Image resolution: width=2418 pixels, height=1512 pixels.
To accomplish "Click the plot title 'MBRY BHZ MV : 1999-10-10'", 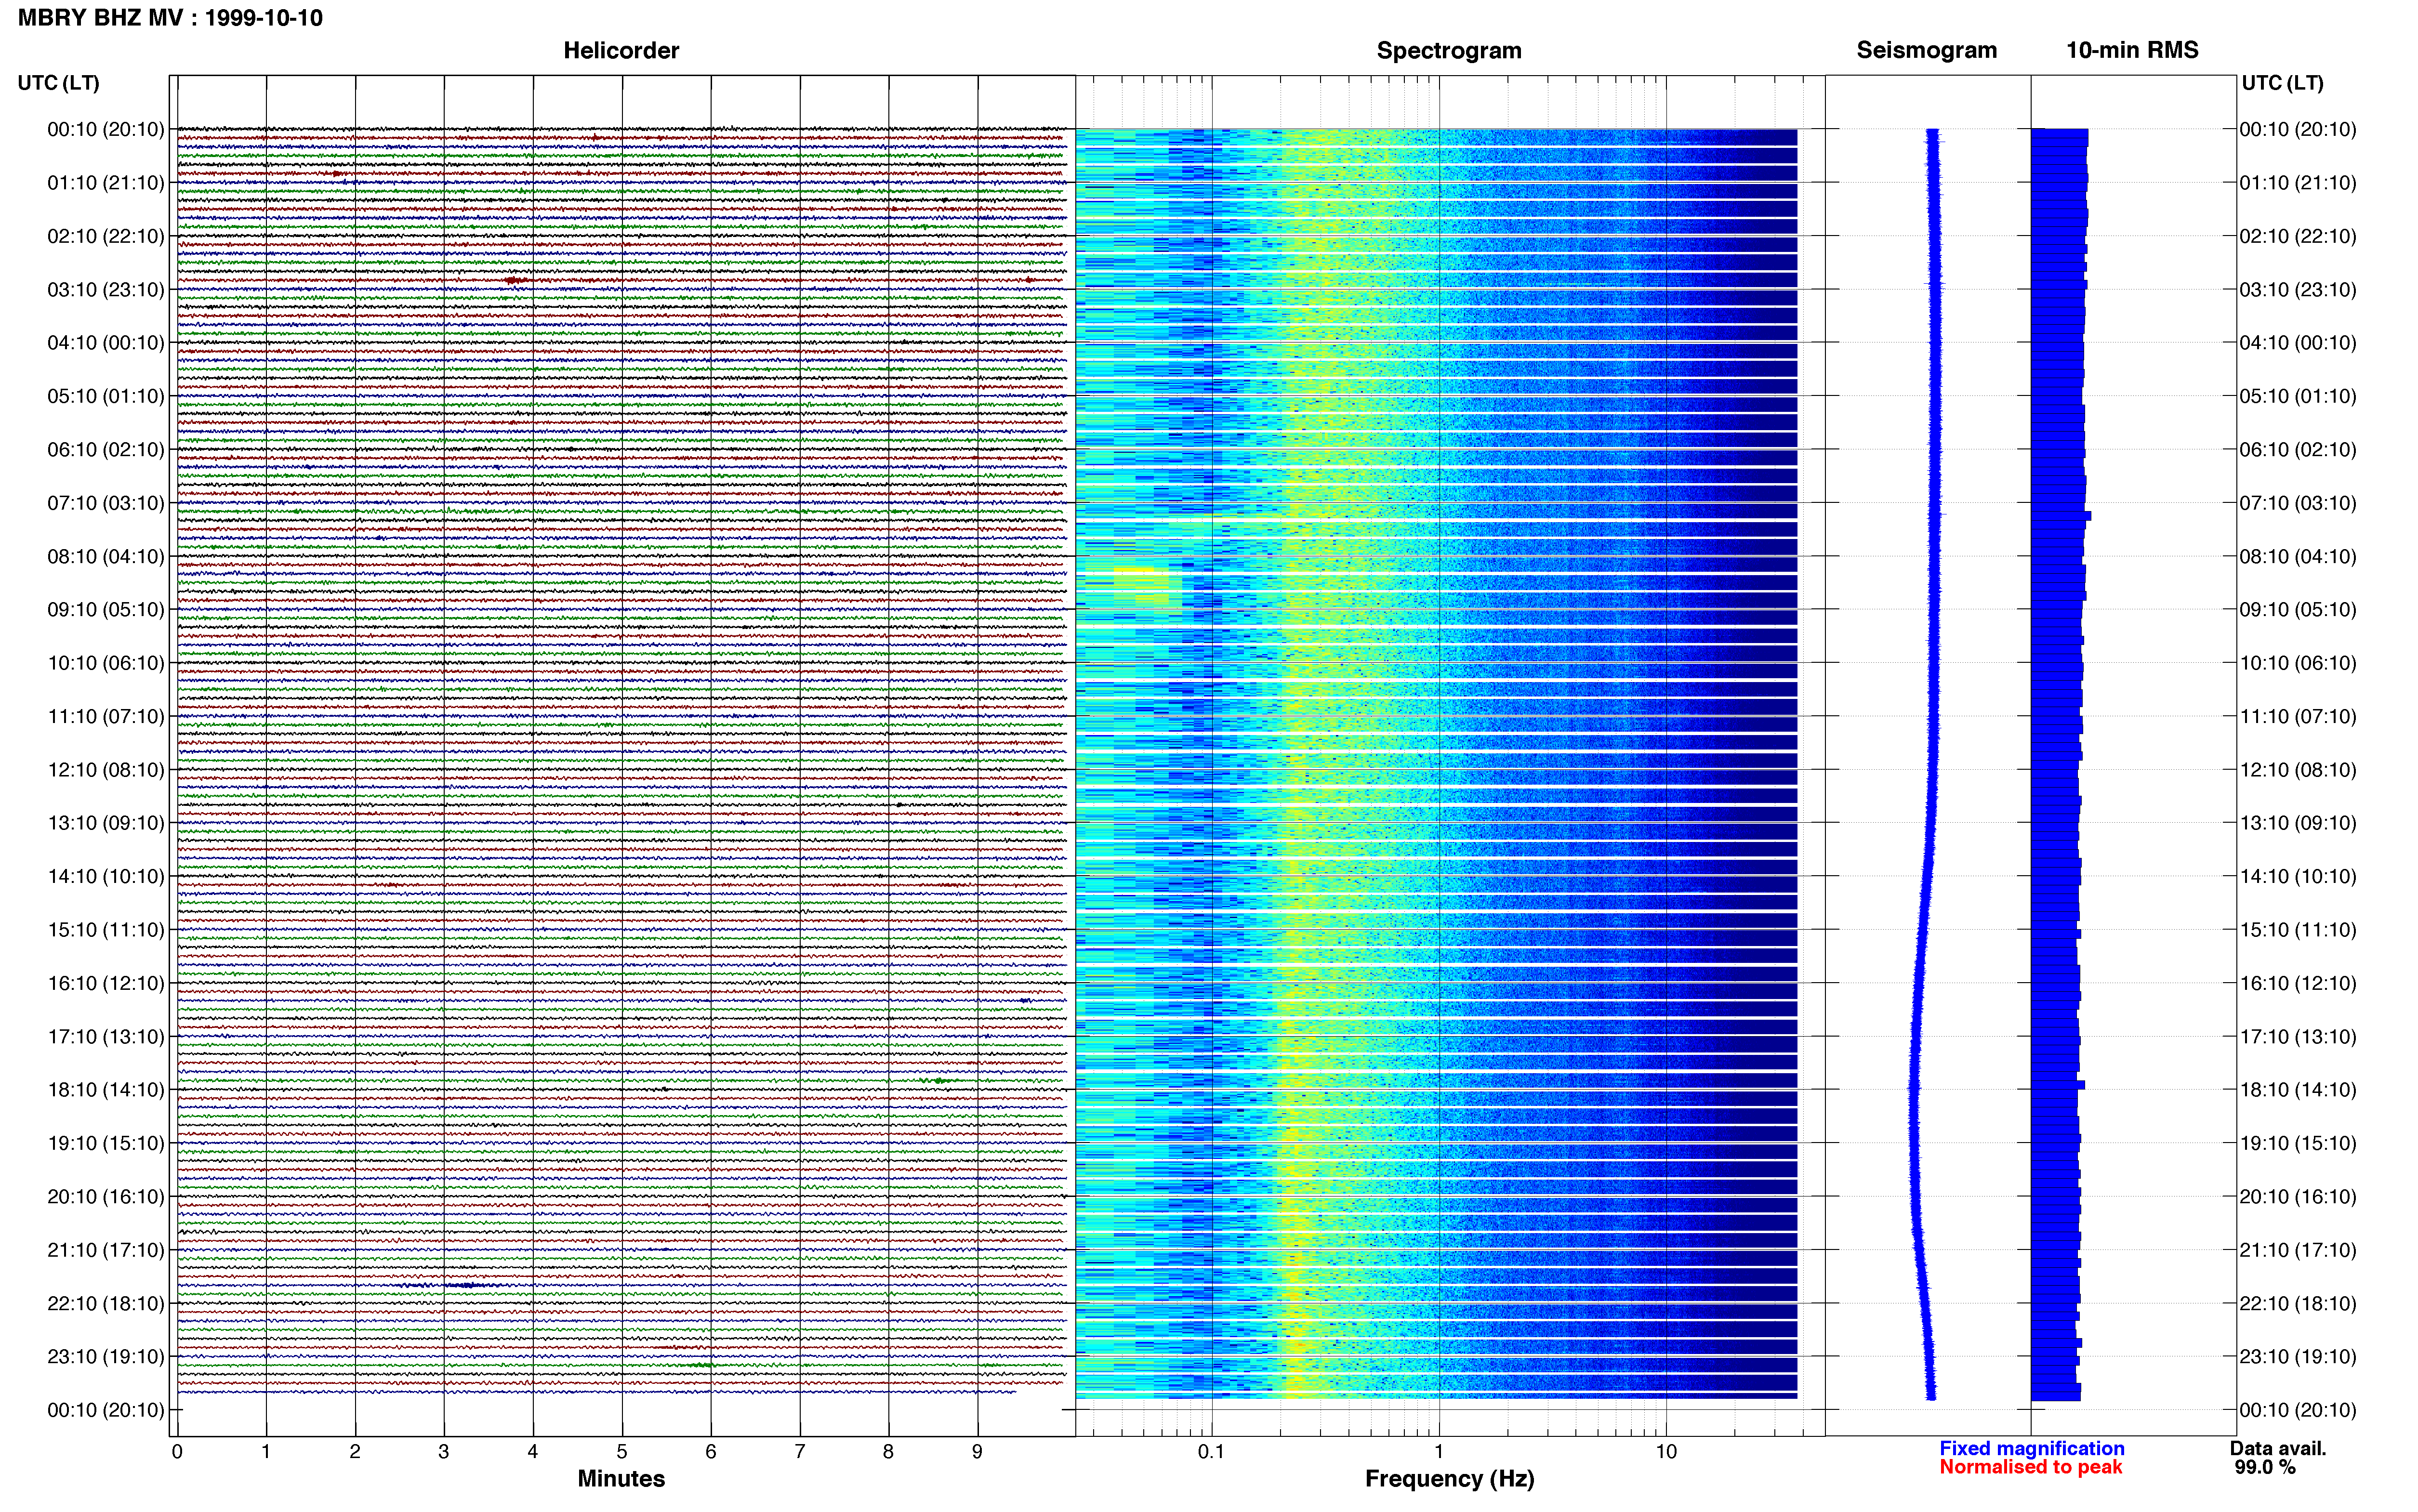I will [x=170, y=18].
